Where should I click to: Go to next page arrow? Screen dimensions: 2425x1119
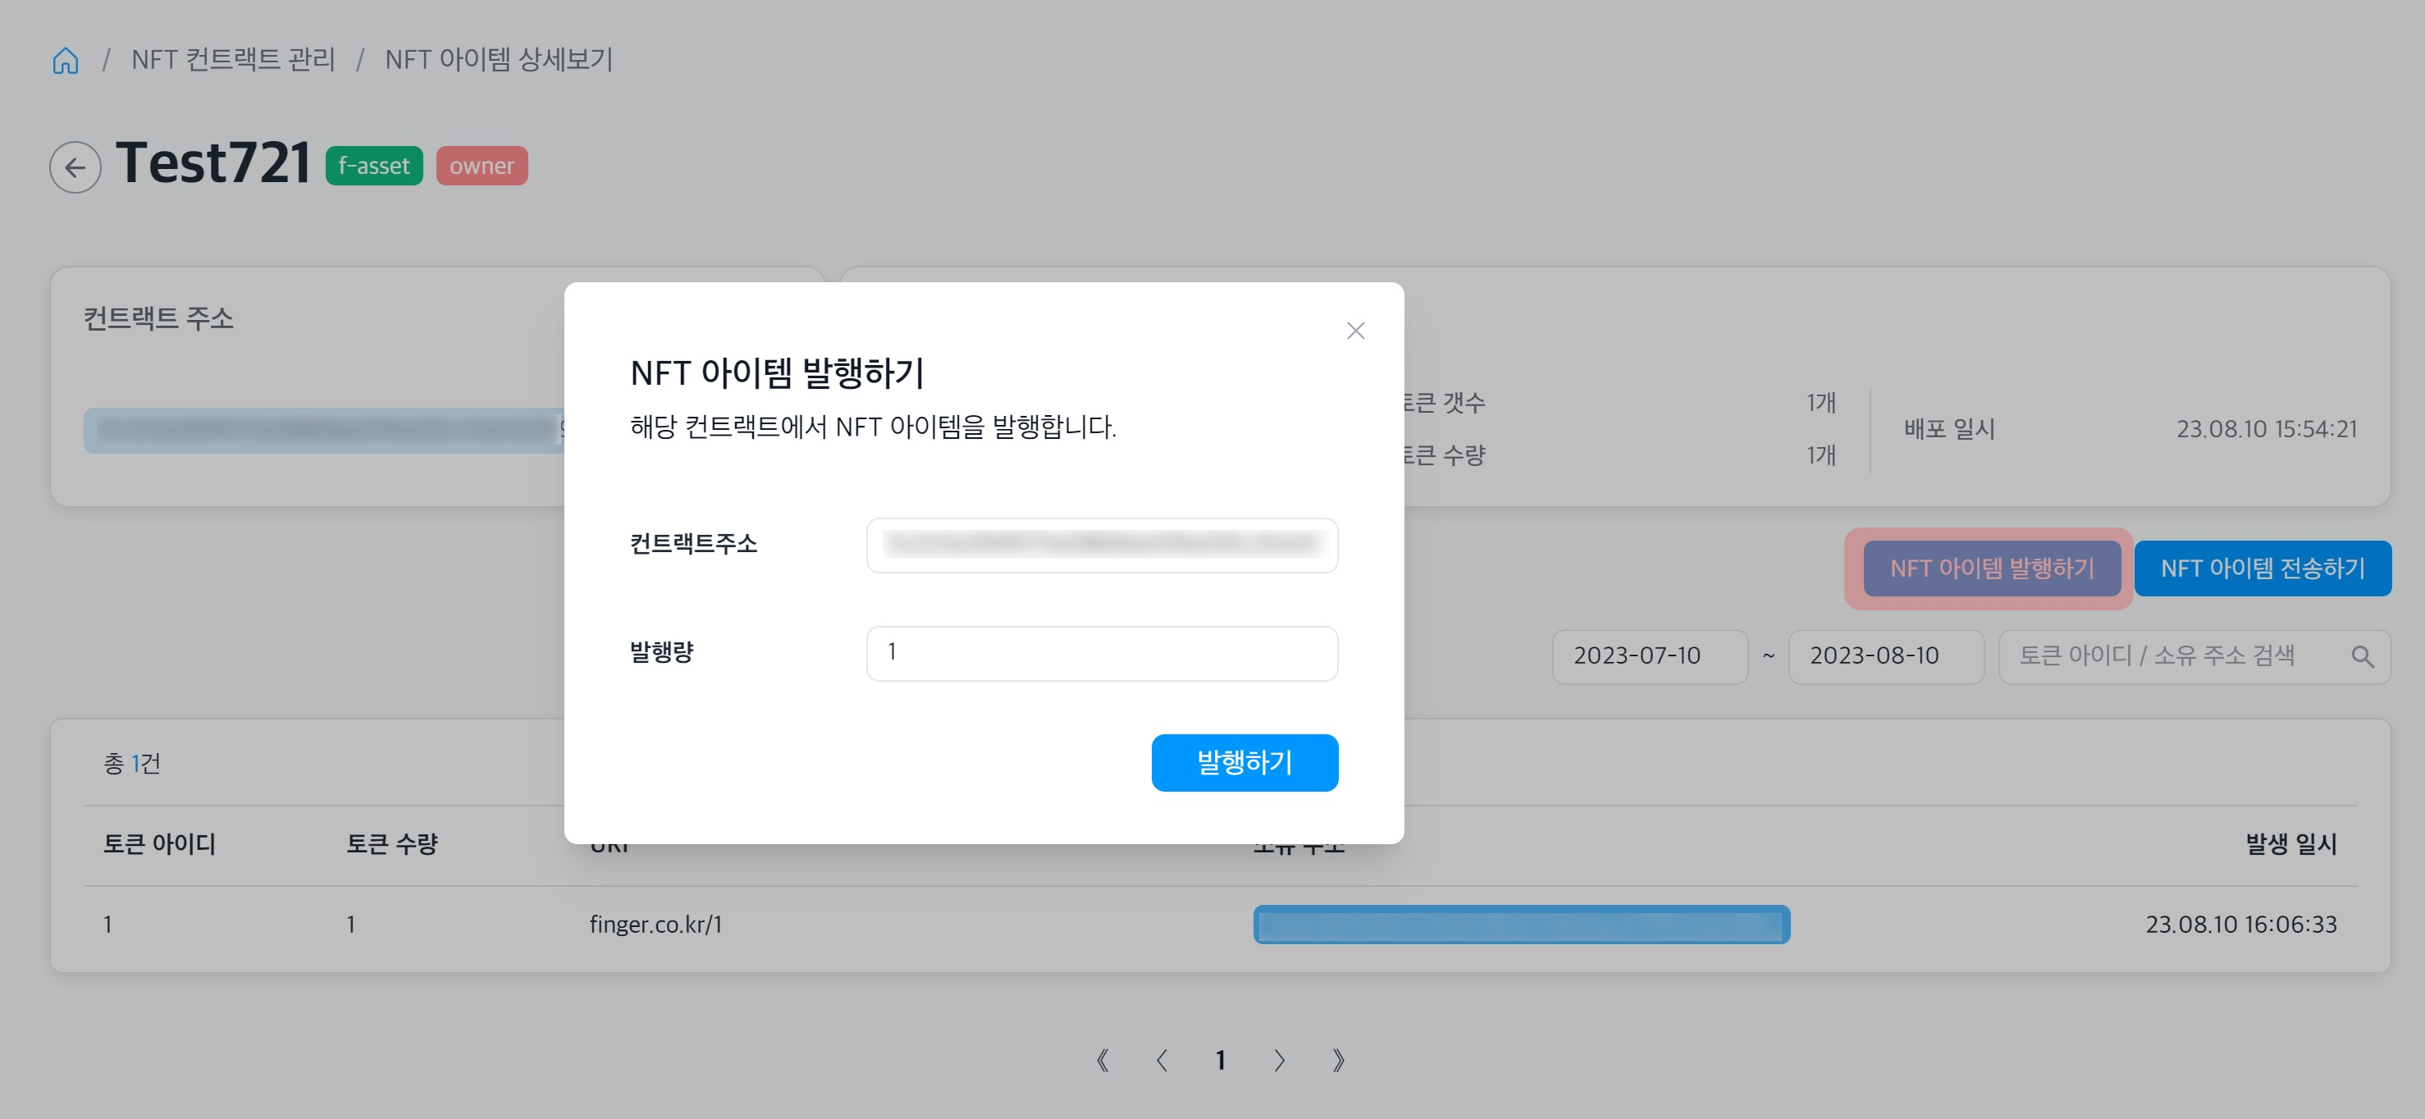[1278, 1061]
